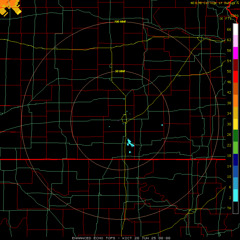Click the '14' scale label
240x240 pixels.
(x=229, y=166)
